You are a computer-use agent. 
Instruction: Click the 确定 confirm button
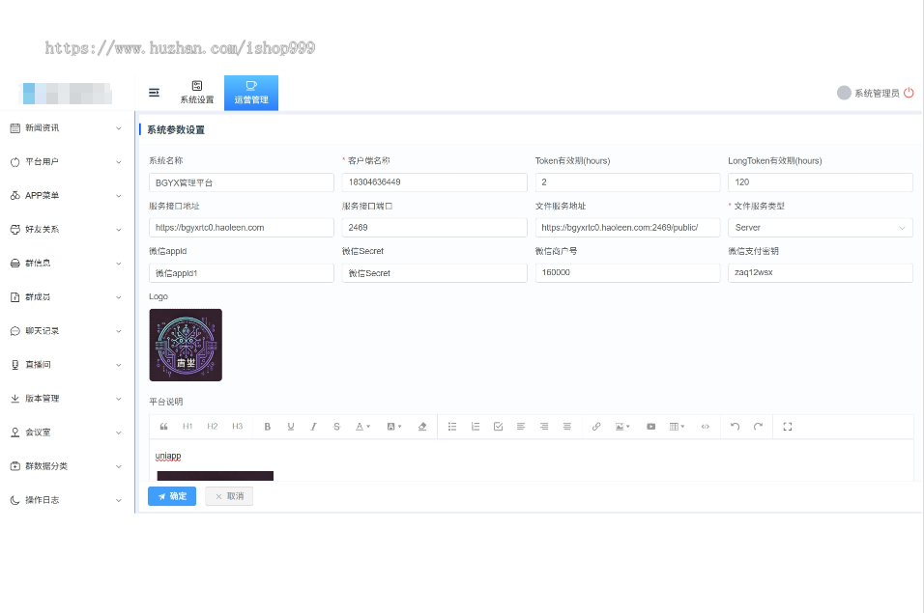(x=171, y=496)
